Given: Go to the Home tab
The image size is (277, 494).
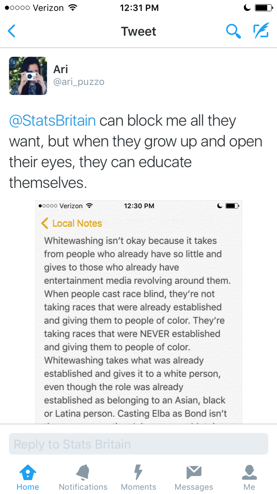Looking at the screenshot, I should [x=28, y=478].
